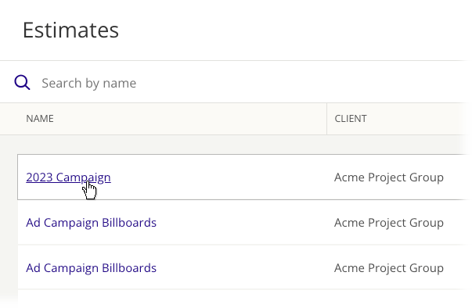
Task: Select the upper Ad Campaign Billboards row's blank space
Action: click(x=241, y=223)
